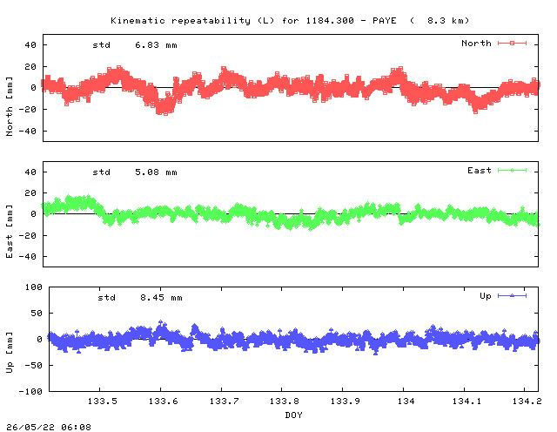557x432 pixels.
Task: Click the -40 tick on East axis
Action: coord(27,256)
